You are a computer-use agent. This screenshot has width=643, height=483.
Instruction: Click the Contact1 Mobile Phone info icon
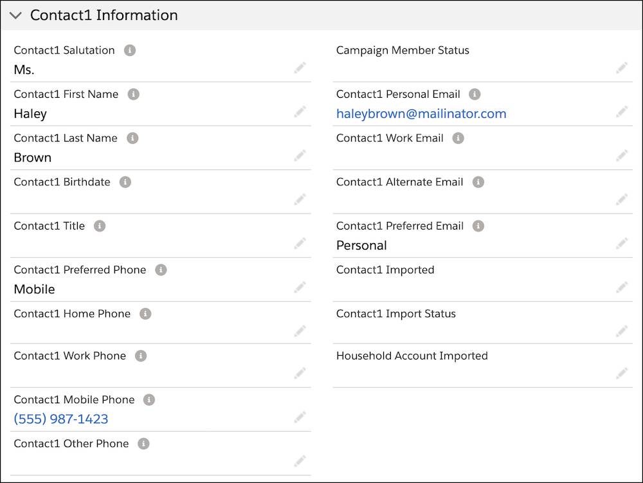point(149,400)
